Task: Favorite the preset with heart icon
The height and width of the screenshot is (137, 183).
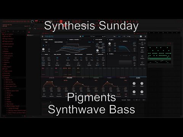Action: click(83, 37)
